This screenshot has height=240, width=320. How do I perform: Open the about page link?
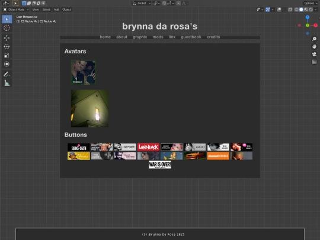[x=121, y=37]
